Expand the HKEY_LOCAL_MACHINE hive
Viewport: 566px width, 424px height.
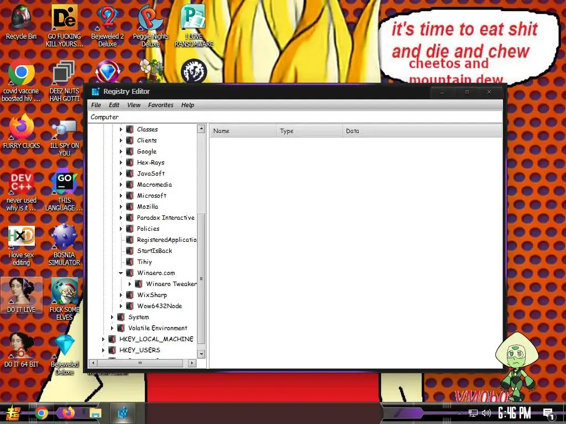point(103,340)
